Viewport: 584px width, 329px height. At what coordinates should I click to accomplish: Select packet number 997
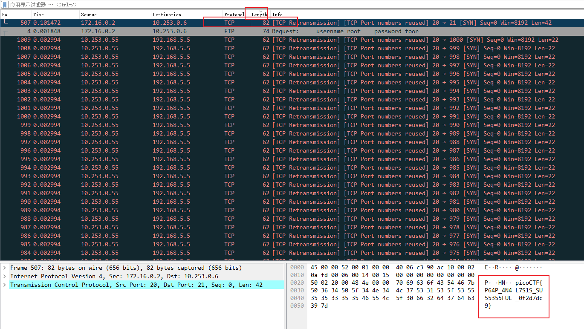click(x=292, y=142)
